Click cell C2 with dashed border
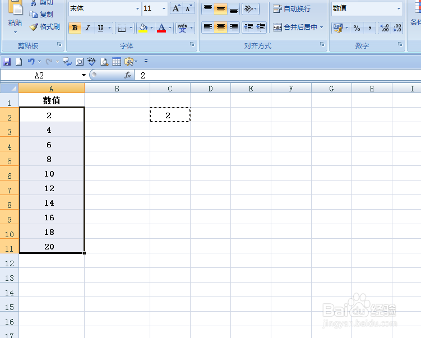421x338 pixels. point(170,115)
